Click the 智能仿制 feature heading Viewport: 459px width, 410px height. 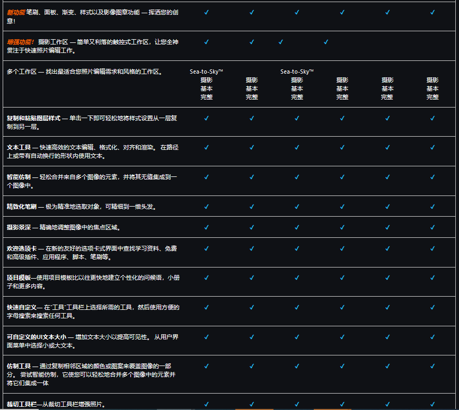(x=19, y=177)
